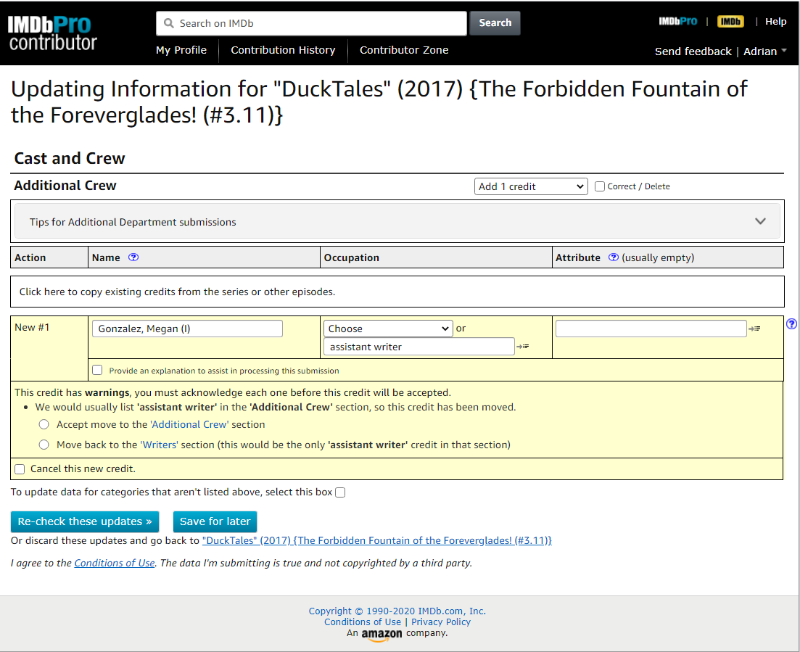Open the 'Choose' occupation dropdown
The height and width of the screenshot is (652, 800).
[388, 329]
